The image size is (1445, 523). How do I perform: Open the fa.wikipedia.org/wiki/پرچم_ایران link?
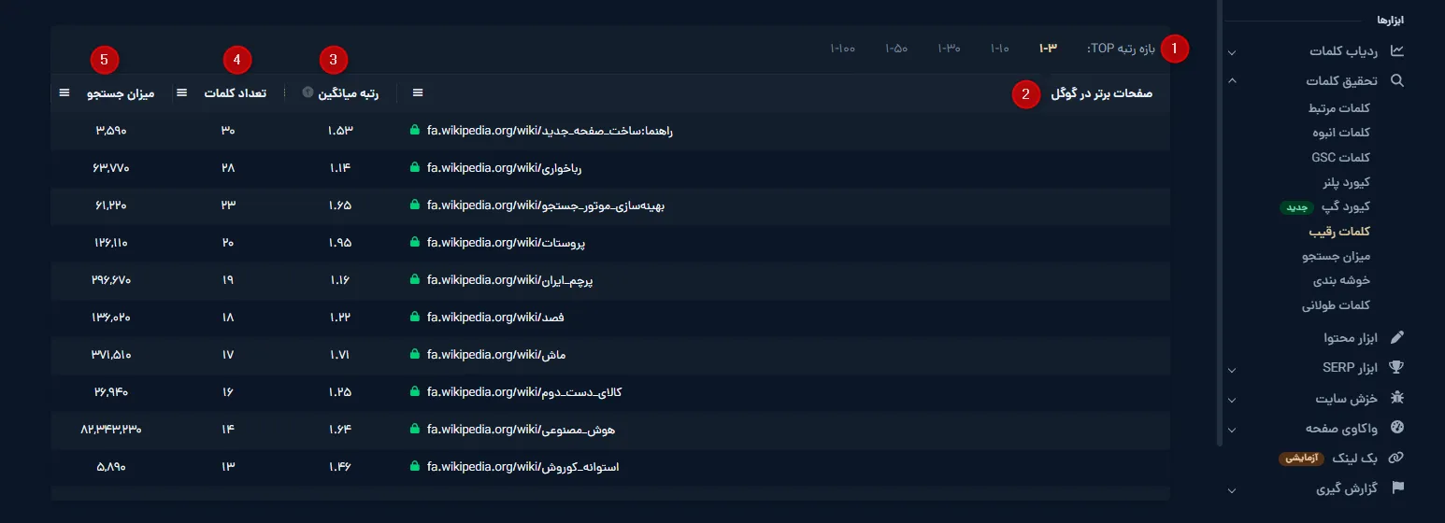tap(510, 280)
